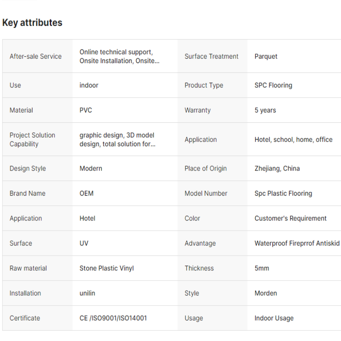341x341 pixels.
Task: Select the 5 years warranty value
Action: click(x=265, y=110)
